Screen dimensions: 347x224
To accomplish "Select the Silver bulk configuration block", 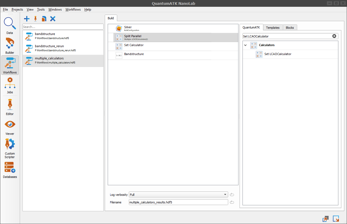I will (x=173, y=28).
